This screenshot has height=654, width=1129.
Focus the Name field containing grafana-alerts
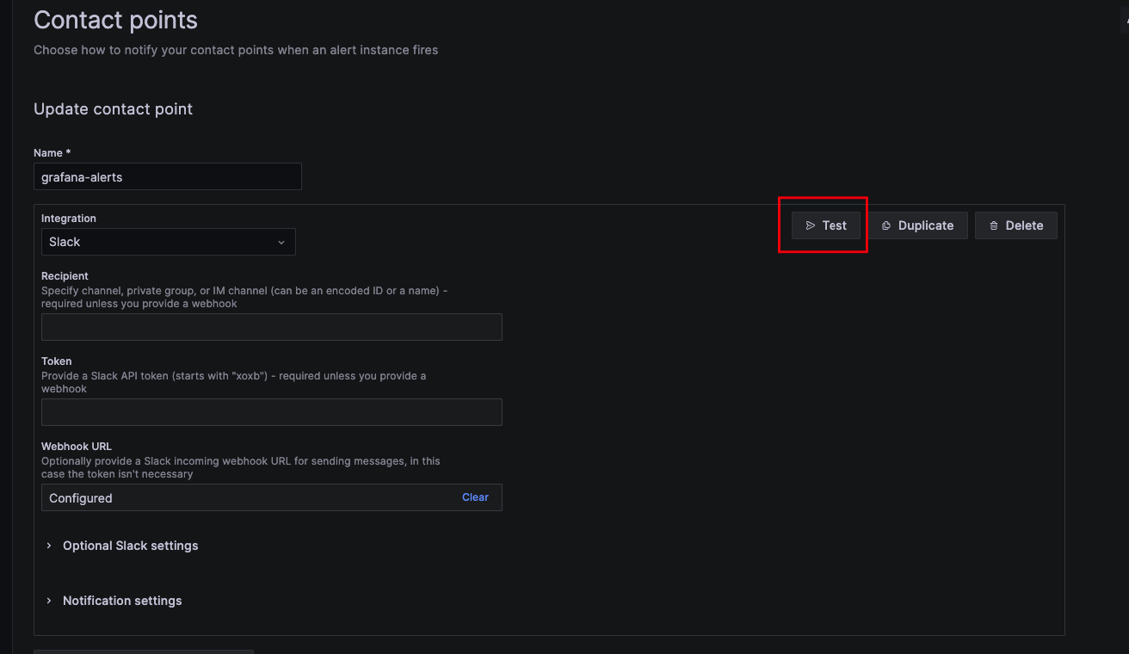(168, 176)
